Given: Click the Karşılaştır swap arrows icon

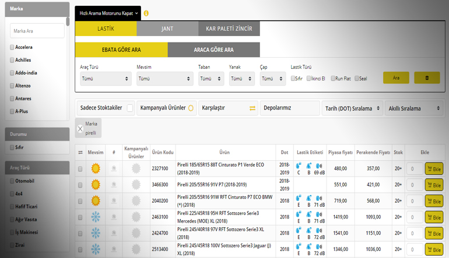Looking at the screenshot, I should tap(252, 108).
